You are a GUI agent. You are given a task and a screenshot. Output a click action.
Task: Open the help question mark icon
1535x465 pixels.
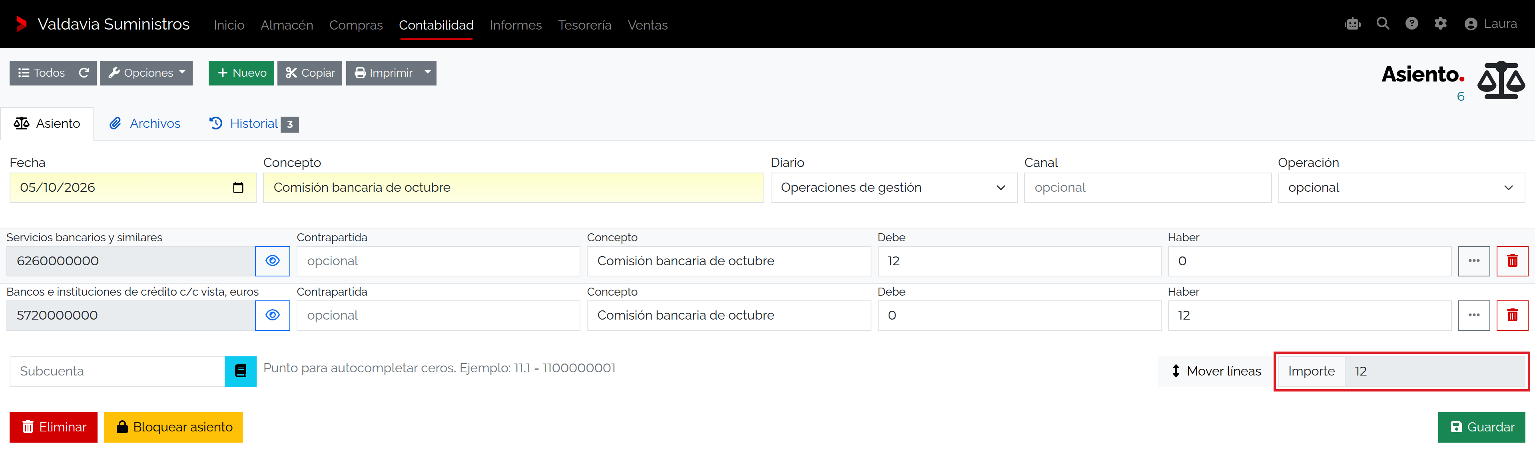(x=1411, y=24)
